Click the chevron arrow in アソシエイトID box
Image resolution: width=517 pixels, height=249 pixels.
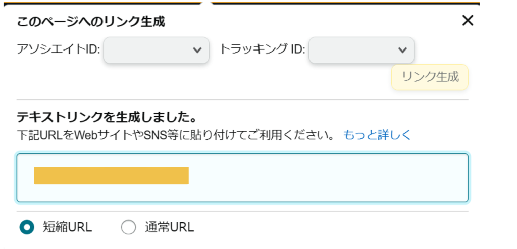pos(197,50)
